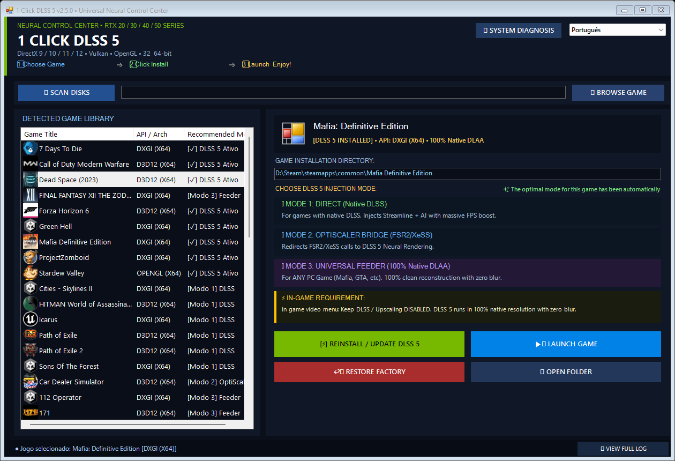
Task: Click 'D3D12 (X64)' cell in the 171 row
Action: click(x=156, y=413)
